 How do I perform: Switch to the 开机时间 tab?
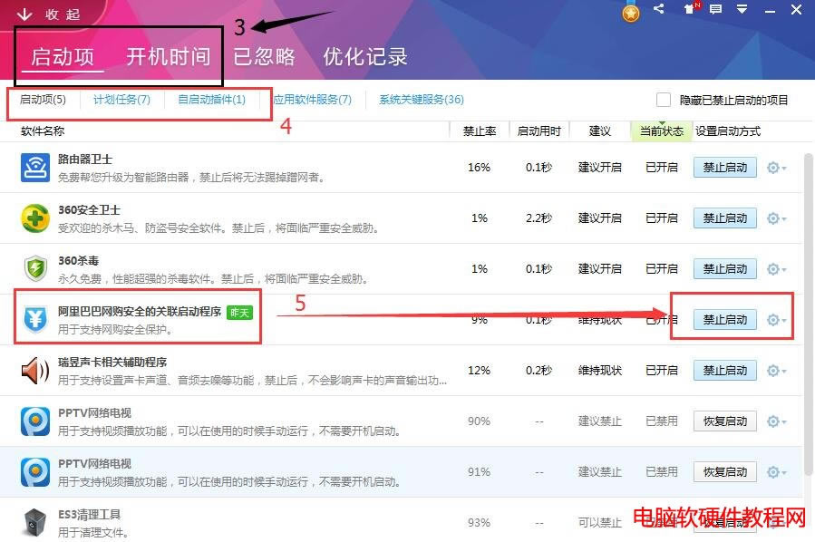coord(168,56)
